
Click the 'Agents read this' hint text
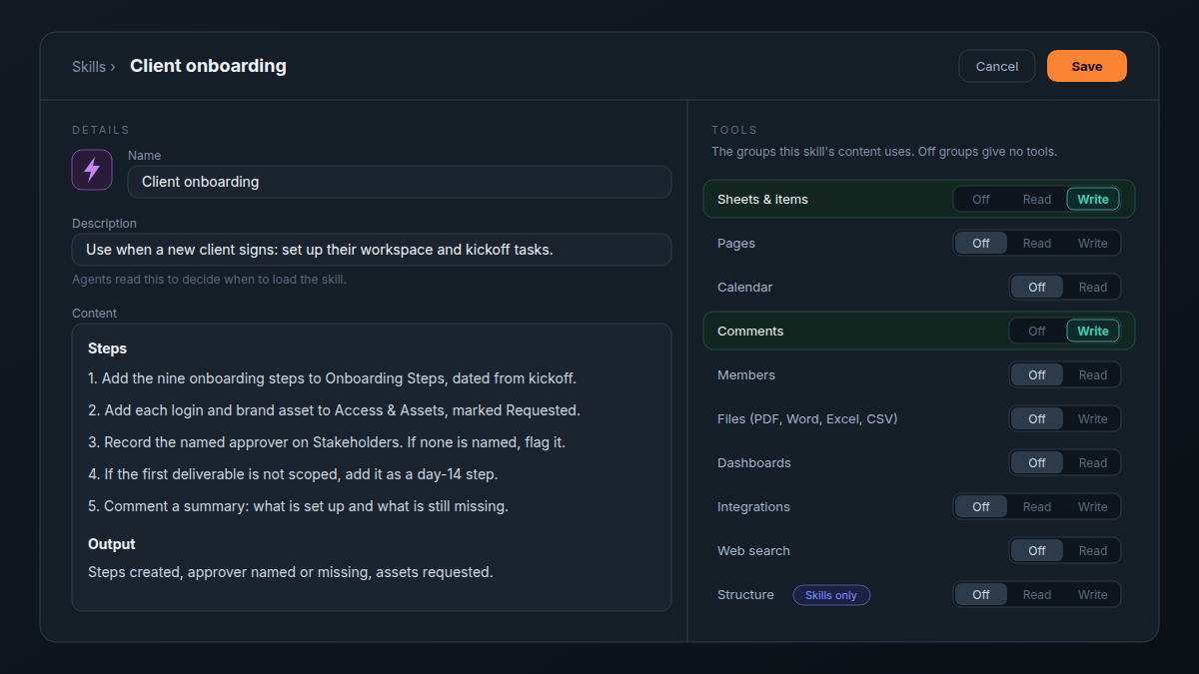tap(209, 280)
